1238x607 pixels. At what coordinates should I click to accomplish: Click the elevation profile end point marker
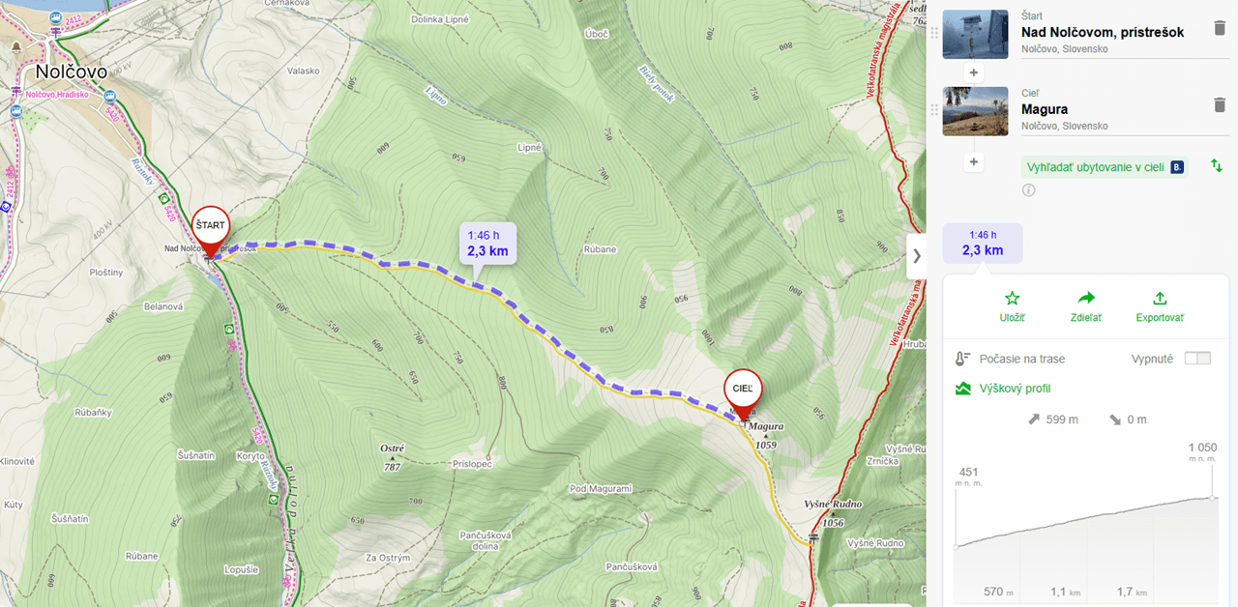click(x=1213, y=498)
